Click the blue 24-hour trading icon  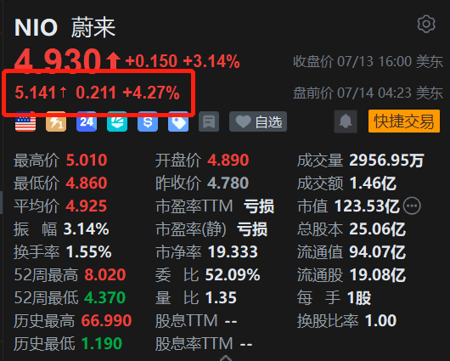point(87,121)
